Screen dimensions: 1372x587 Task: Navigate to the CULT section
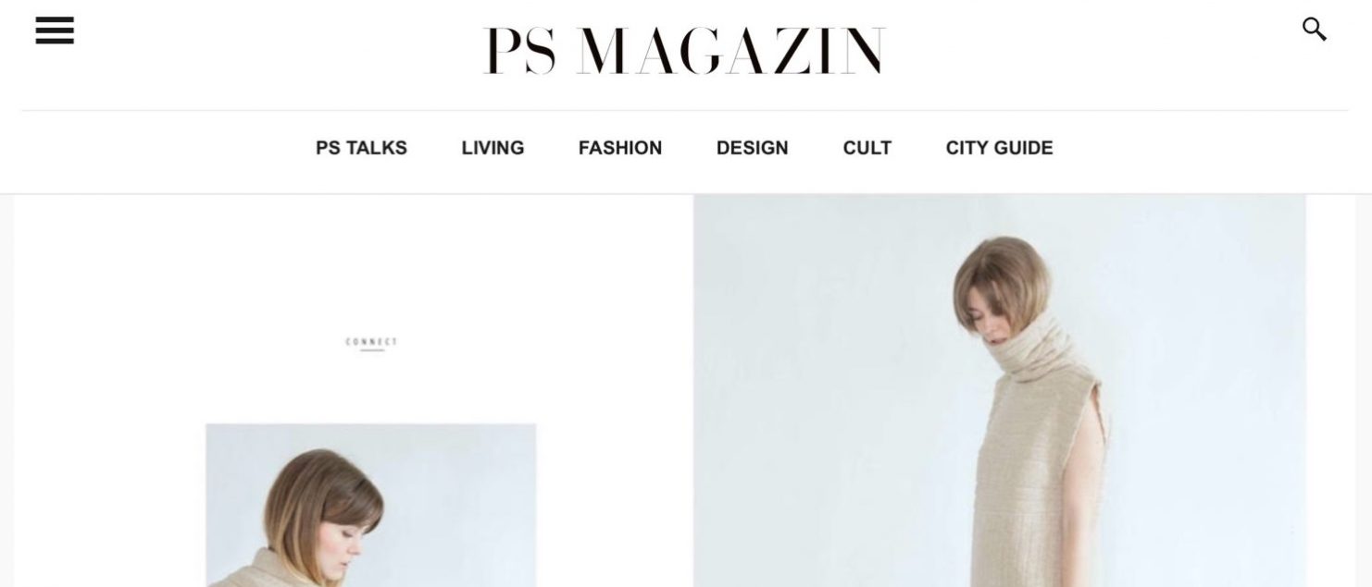point(867,148)
